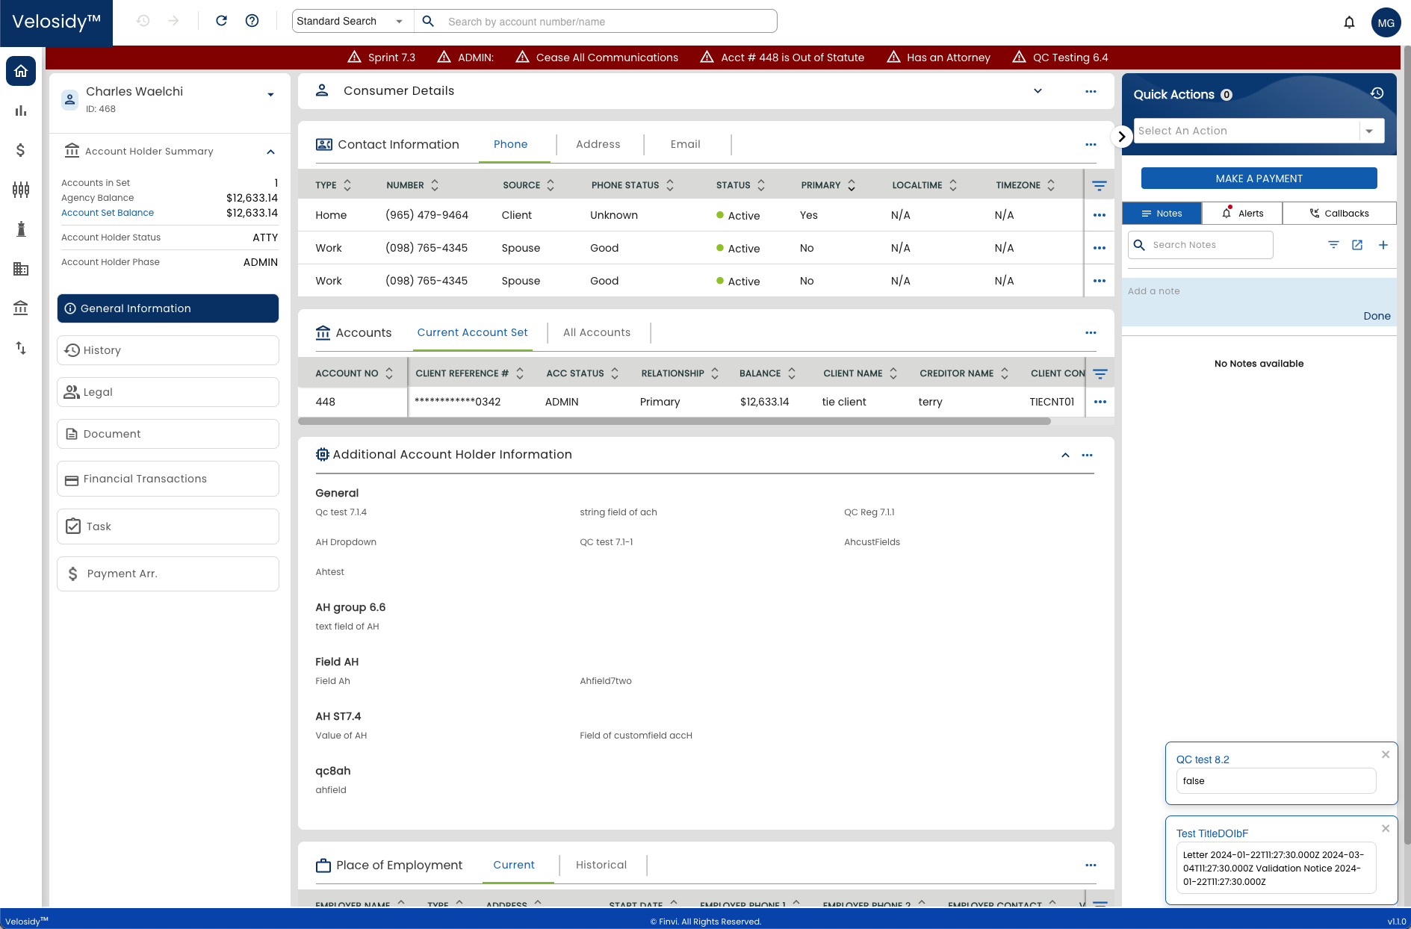Open the Account Set Balance link
This screenshot has width=1411, height=929.
107,213
